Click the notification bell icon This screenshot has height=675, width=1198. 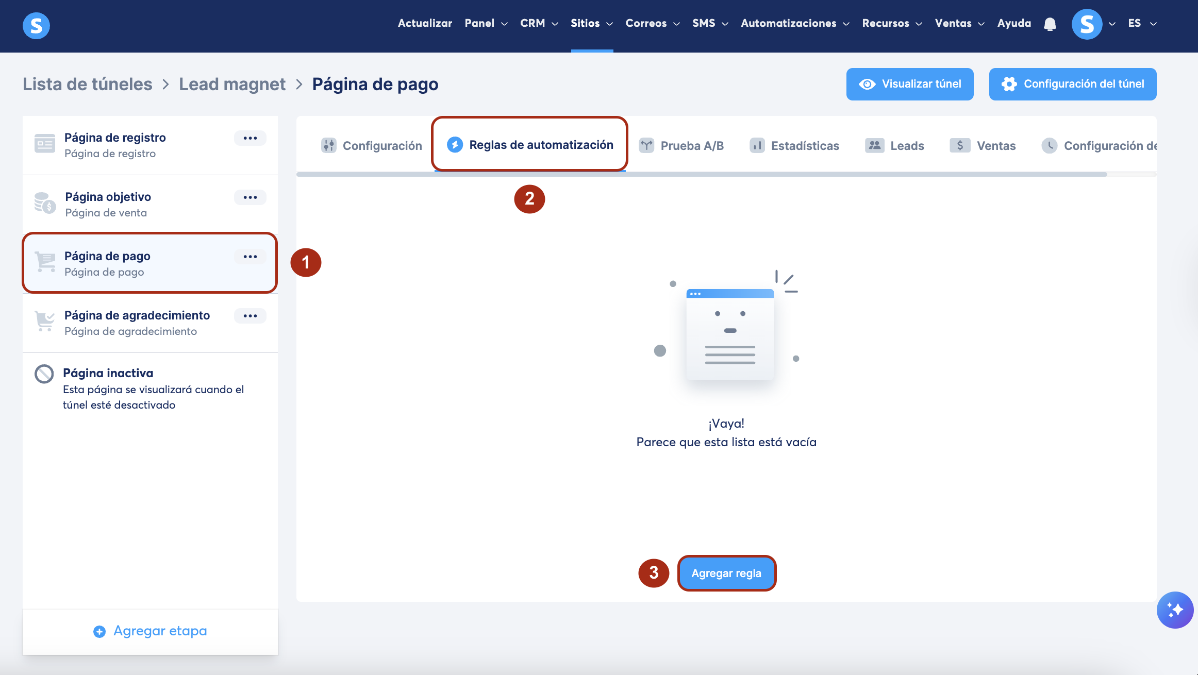(1050, 24)
